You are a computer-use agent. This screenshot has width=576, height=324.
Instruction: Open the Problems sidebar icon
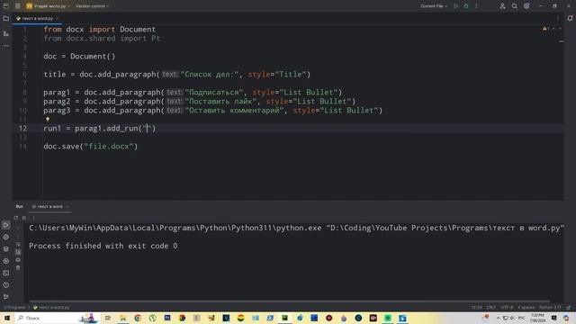coord(6,284)
